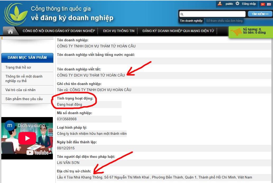Click the YouTube logo on the video
273x183 pixels.
[x=38, y=153]
